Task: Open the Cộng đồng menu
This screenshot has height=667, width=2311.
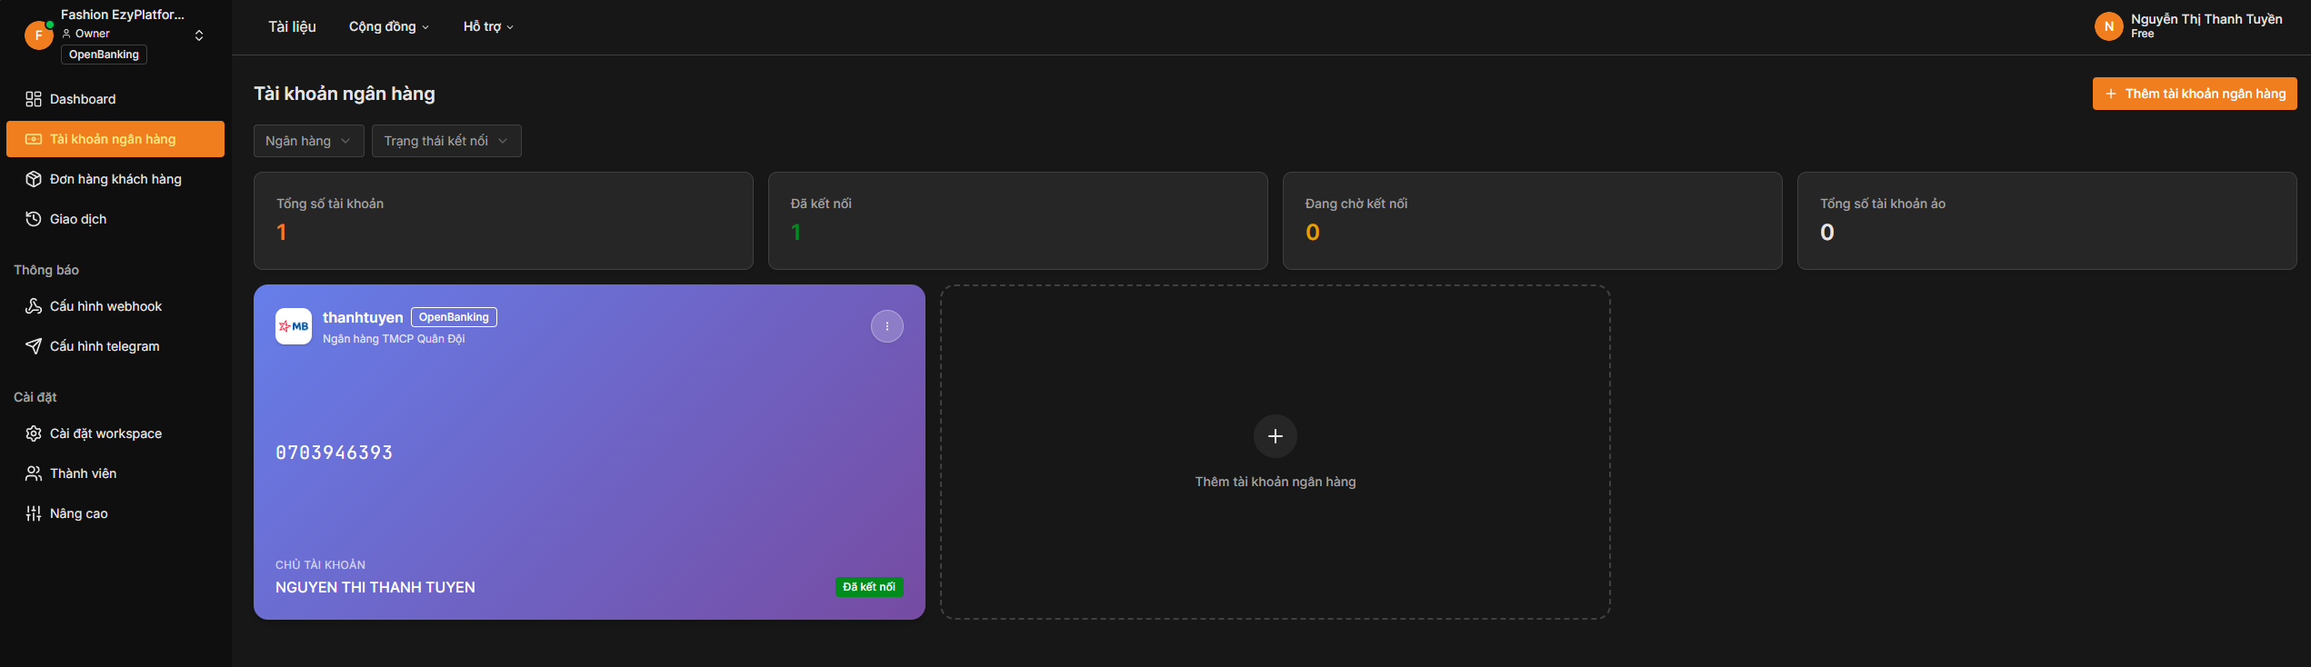Action: (x=388, y=27)
